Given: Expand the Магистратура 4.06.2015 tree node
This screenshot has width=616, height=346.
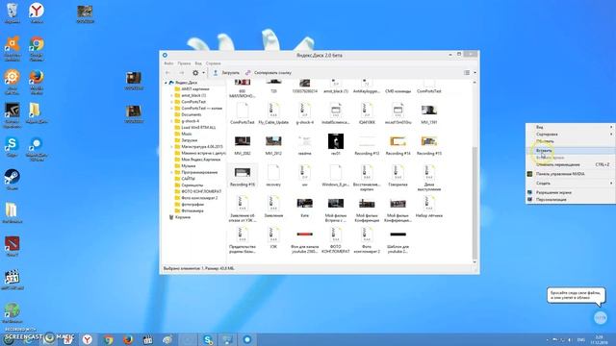Looking at the screenshot, I should (171, 147).
